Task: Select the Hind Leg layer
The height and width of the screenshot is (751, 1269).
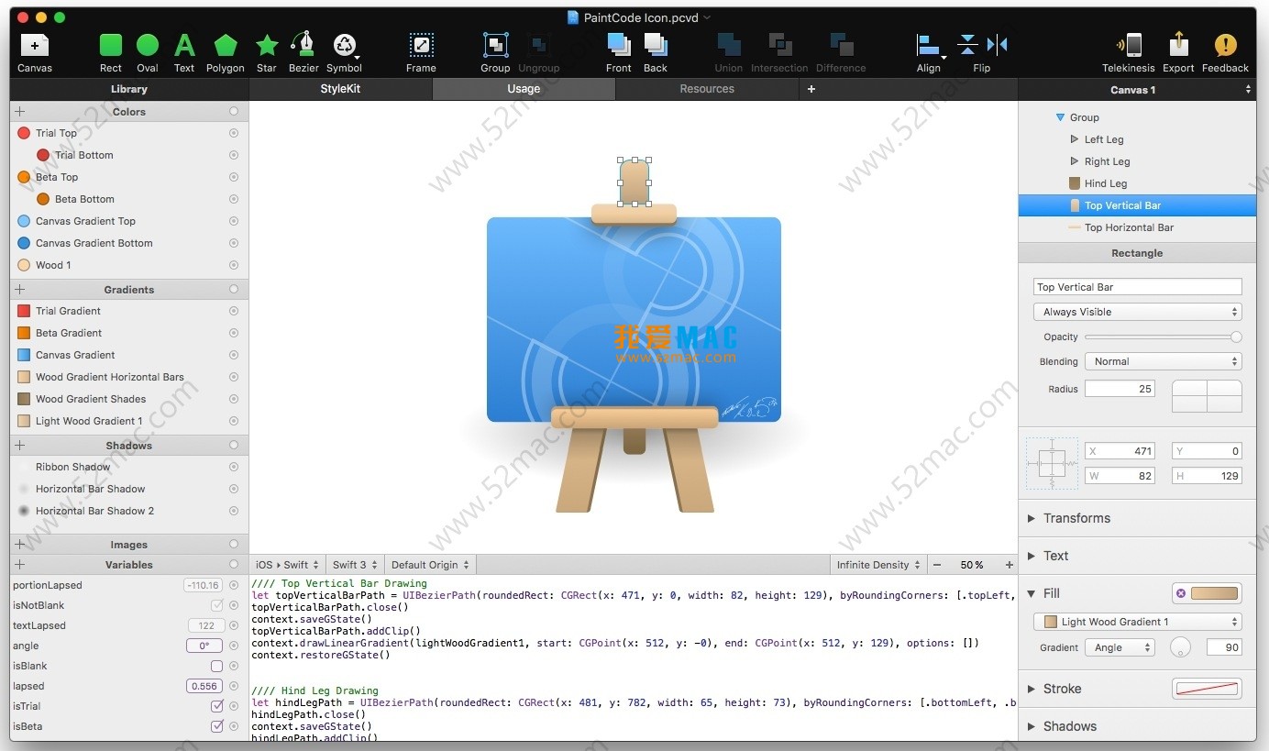Action: pos(1137,183)
